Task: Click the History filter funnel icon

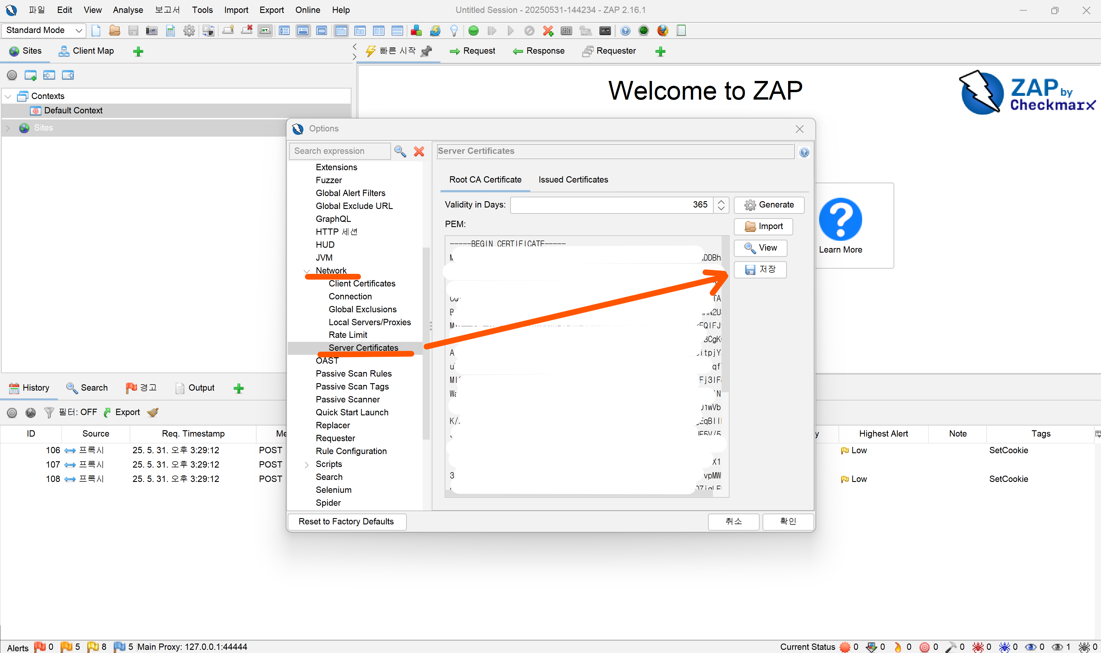Action: 49,412
